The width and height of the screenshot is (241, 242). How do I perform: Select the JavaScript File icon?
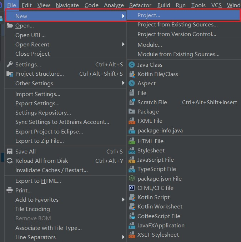[132, 160]
